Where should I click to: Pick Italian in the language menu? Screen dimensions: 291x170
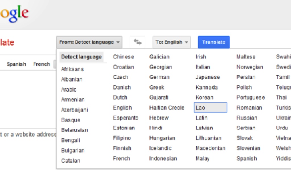(x=203, y=67)
